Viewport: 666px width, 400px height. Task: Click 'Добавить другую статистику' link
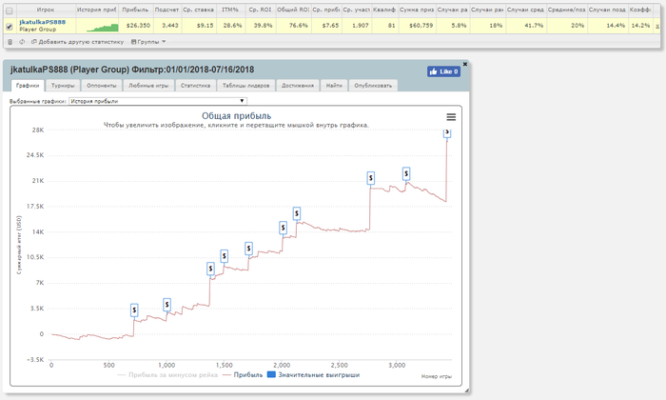pos(78,42)
